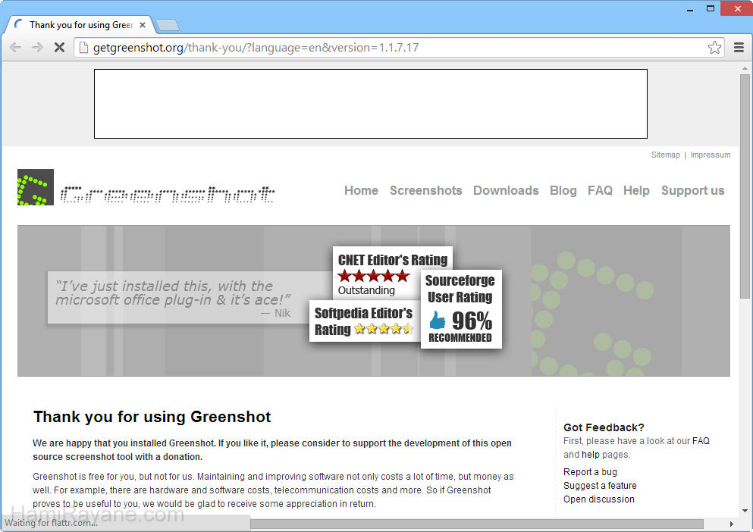The height and width of the screenshot is (532, 753).
Task: Click the Softpedia gold stars rating
Action: pos(383,329)
